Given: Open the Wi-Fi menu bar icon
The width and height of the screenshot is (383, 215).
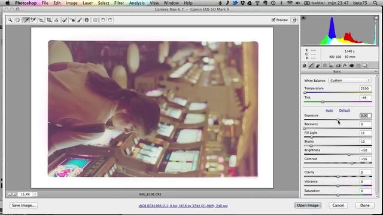Looking at the screenshot, I should tap(290, 3).
